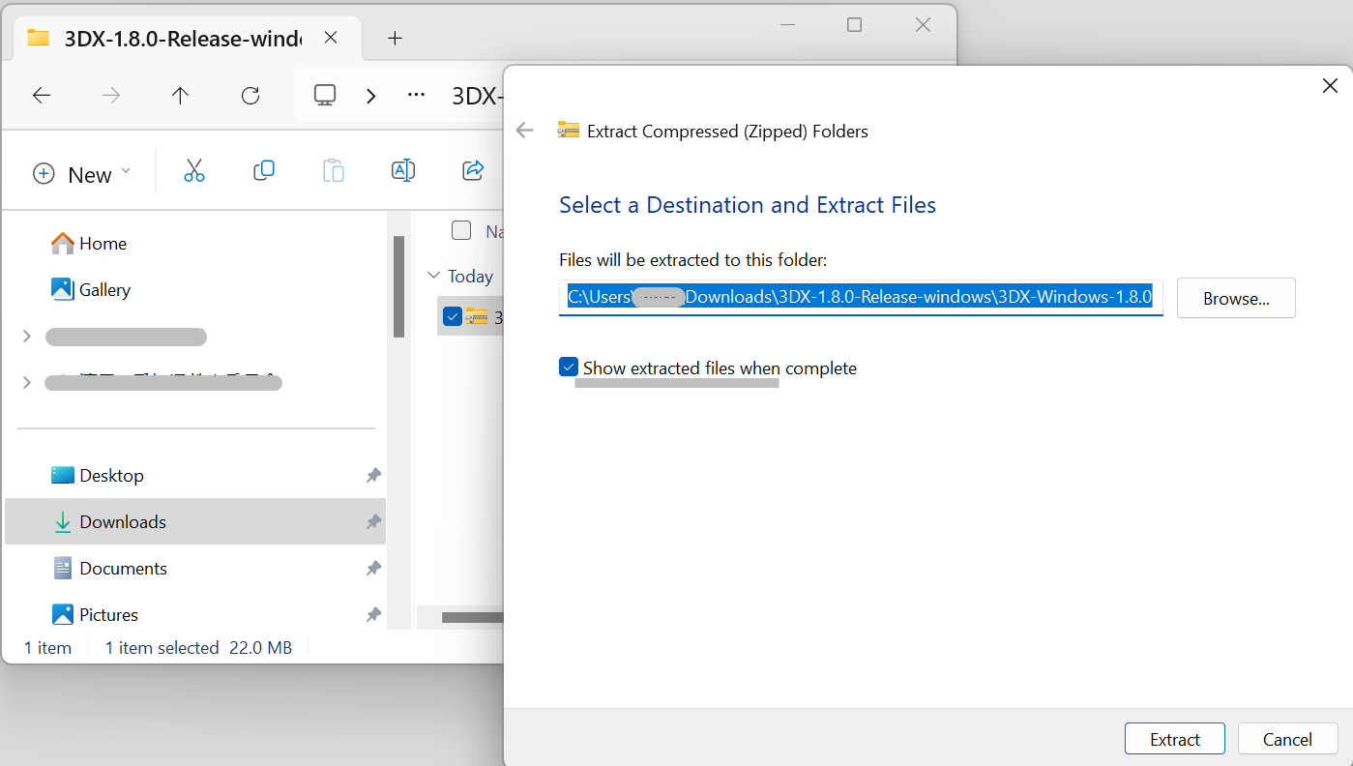
Task: Open the Documents folder in sidebar
Action: pyautogui.click(x=123, y=568)
